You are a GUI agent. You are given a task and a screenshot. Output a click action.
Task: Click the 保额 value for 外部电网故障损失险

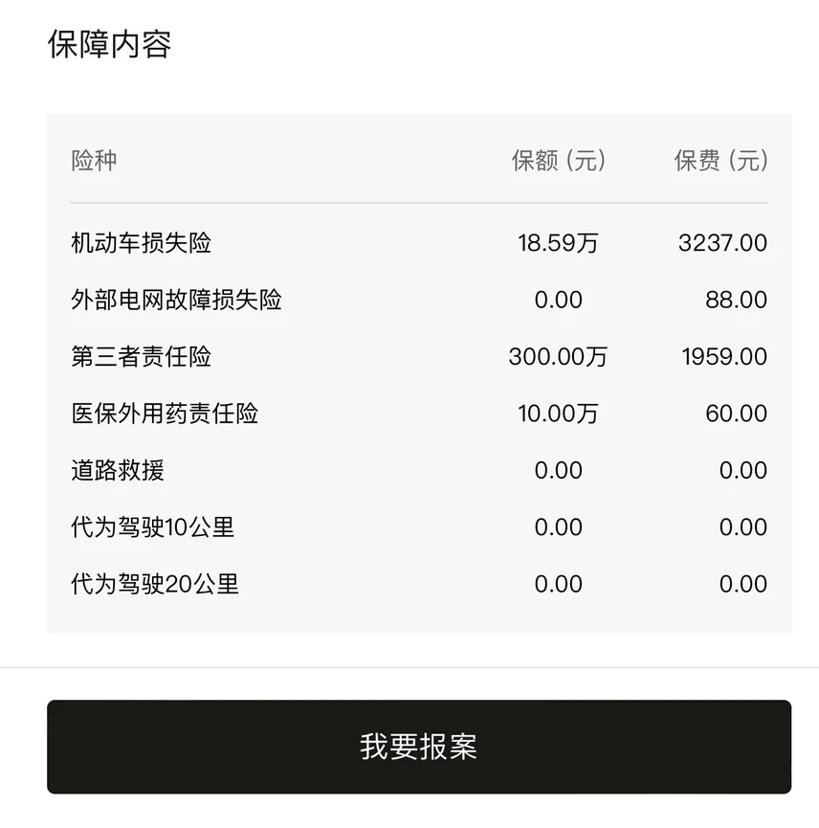[x=558, y=300]
